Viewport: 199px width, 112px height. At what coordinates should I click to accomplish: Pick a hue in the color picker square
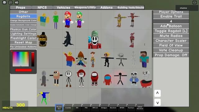(21, 59)
